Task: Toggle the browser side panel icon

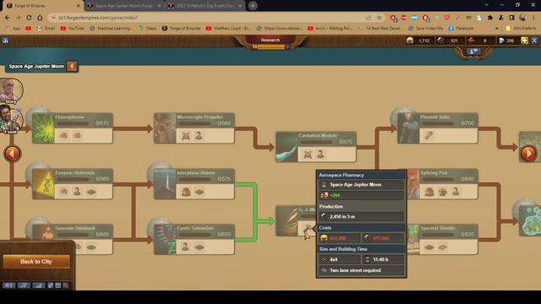Action: tap(511, 18)
